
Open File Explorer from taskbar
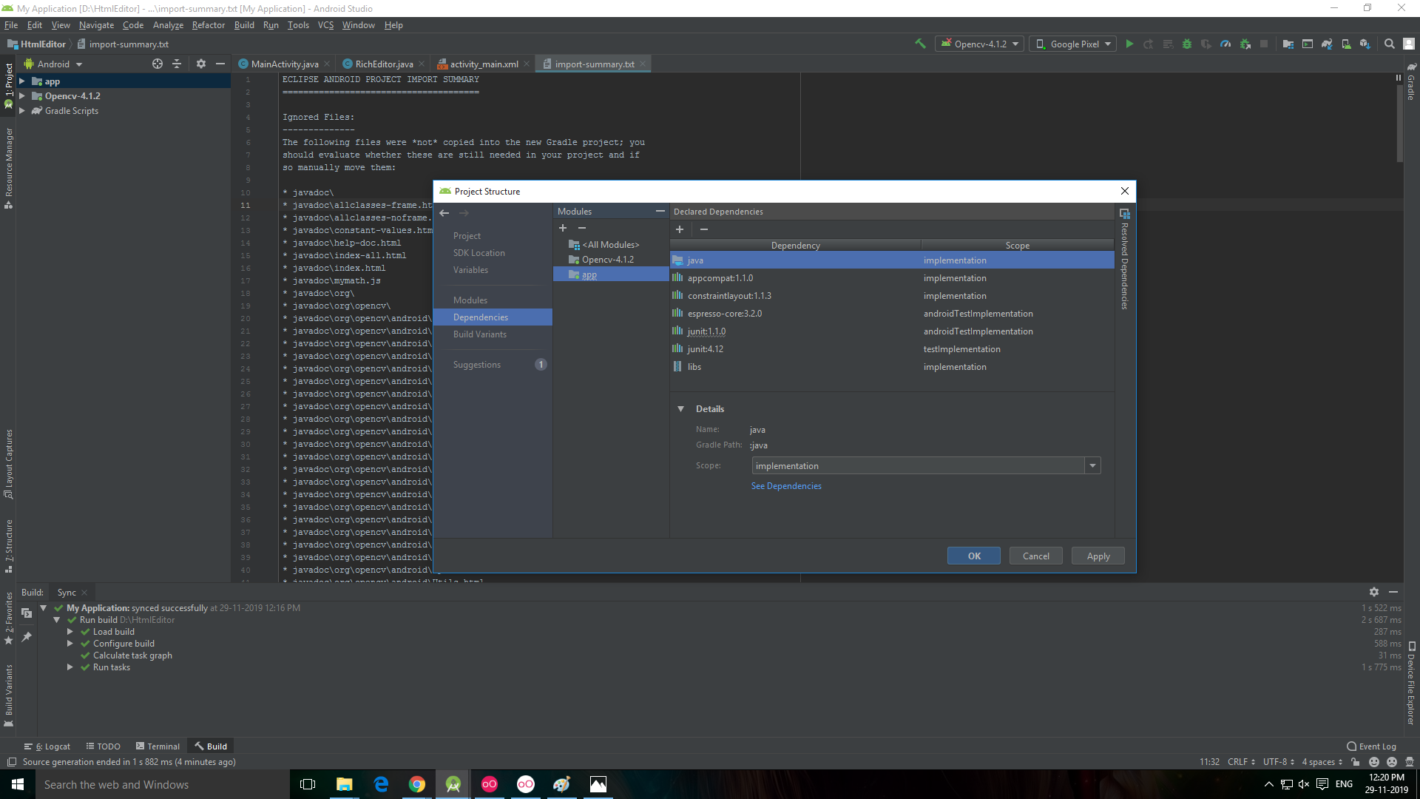pos(345,784)
